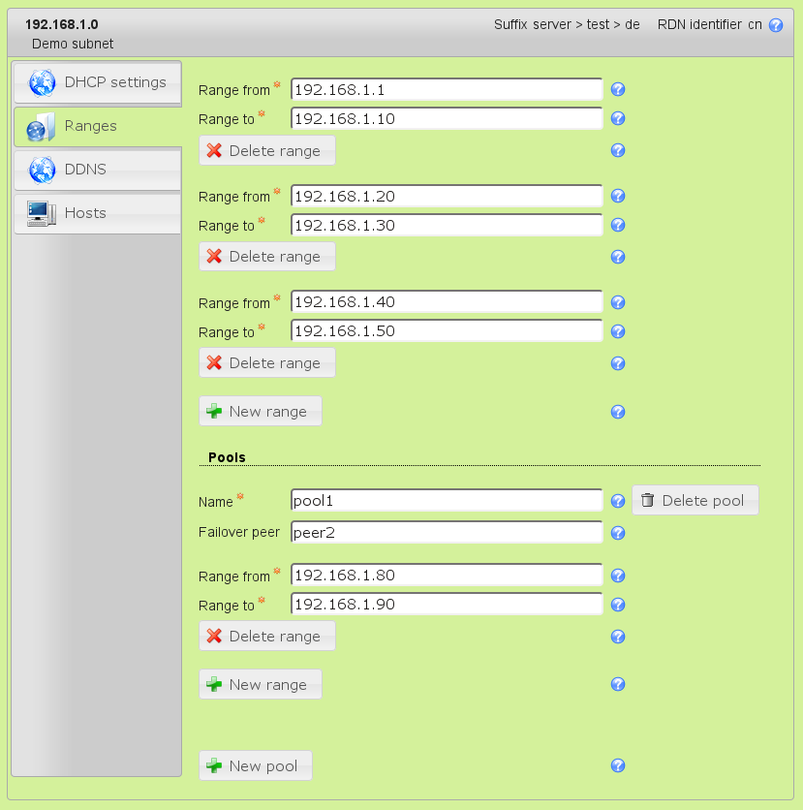The width and height of the screenshot is (803, 810).
Task: Click help icon beside 192.168.1.50 field
Action: [x=618, y=331]
